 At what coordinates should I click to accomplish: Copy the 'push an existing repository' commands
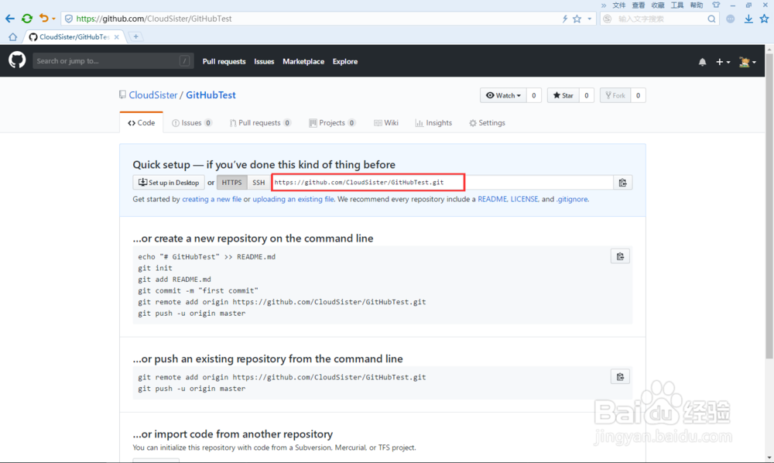(x=620, y=377)
